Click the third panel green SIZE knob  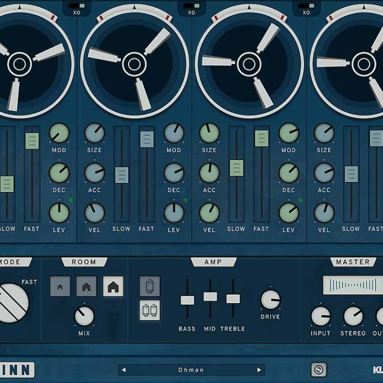(210, 133)
